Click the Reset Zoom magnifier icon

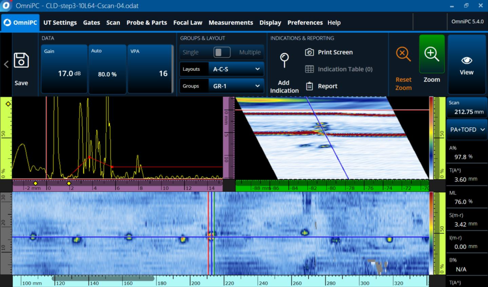[x=404, y=55]
